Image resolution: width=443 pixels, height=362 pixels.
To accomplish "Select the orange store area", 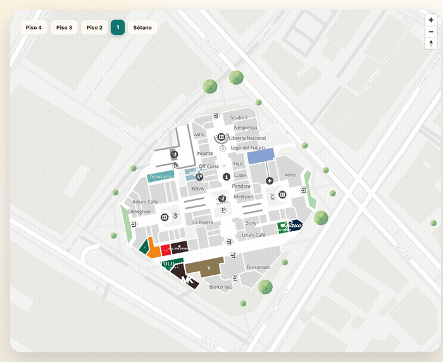I will 154,250.
